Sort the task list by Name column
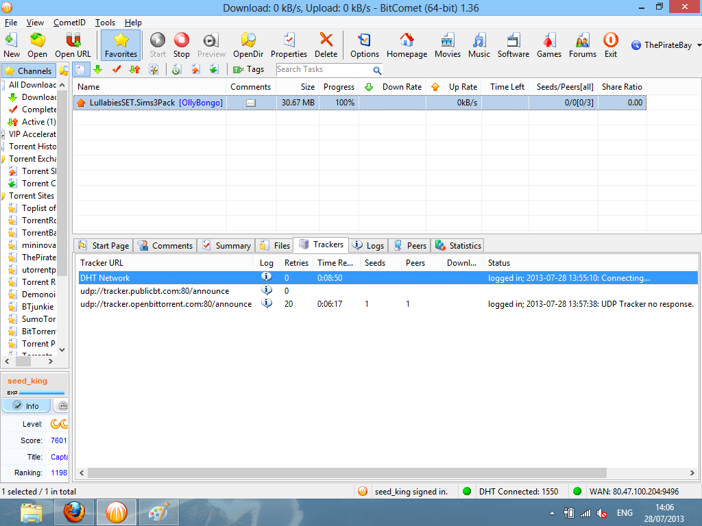 150,87
